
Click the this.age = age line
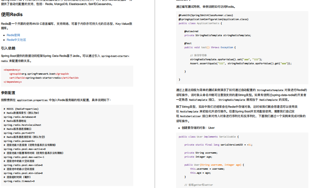[x=201, y=173]
